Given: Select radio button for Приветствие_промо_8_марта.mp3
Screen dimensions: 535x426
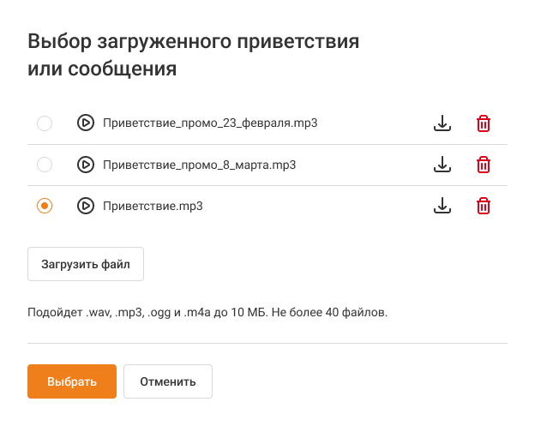Looking at the screenshot, I should point(45,165).
